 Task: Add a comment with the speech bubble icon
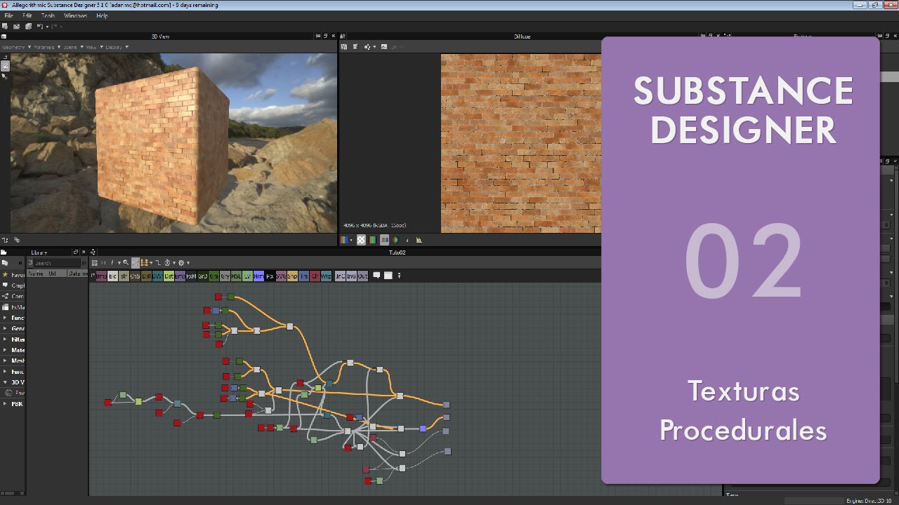(x=376, y=276)
